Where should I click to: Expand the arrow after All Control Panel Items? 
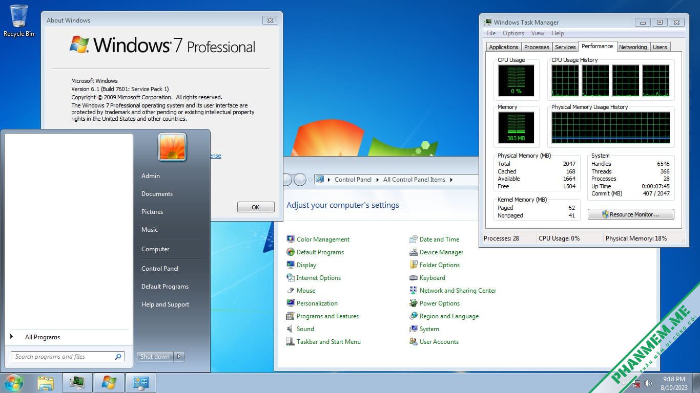(x=451, y=180)
